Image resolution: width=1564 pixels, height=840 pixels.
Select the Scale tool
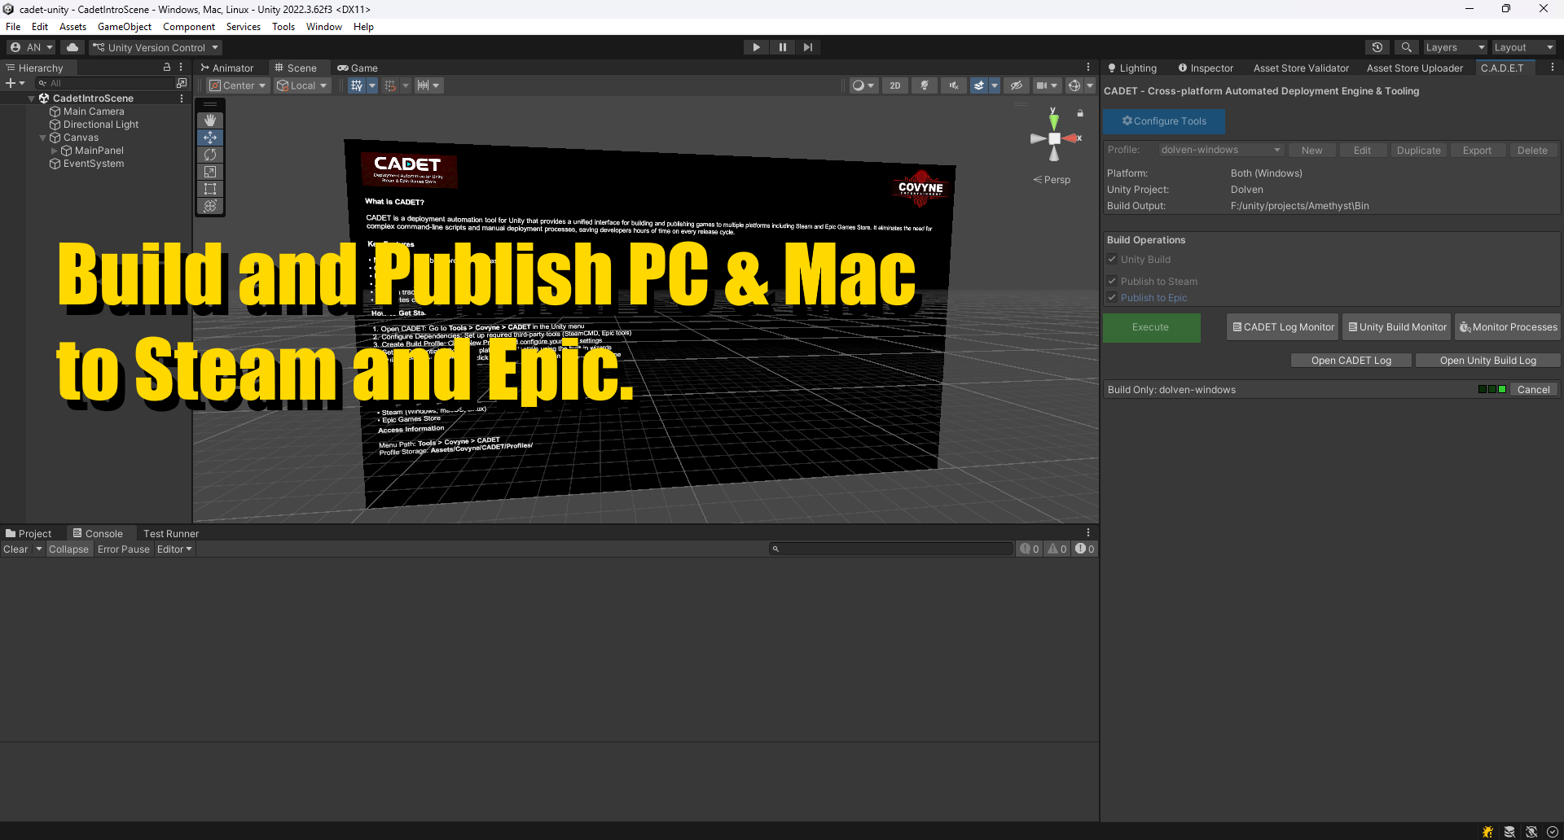tap(210, 172)
